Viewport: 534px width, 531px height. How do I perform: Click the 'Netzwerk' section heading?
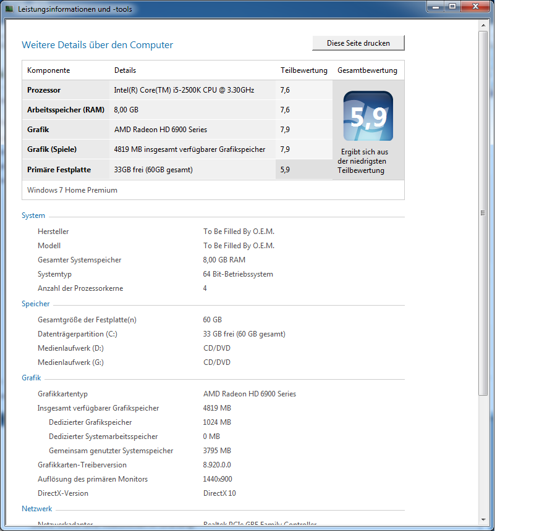click(37, 509)
